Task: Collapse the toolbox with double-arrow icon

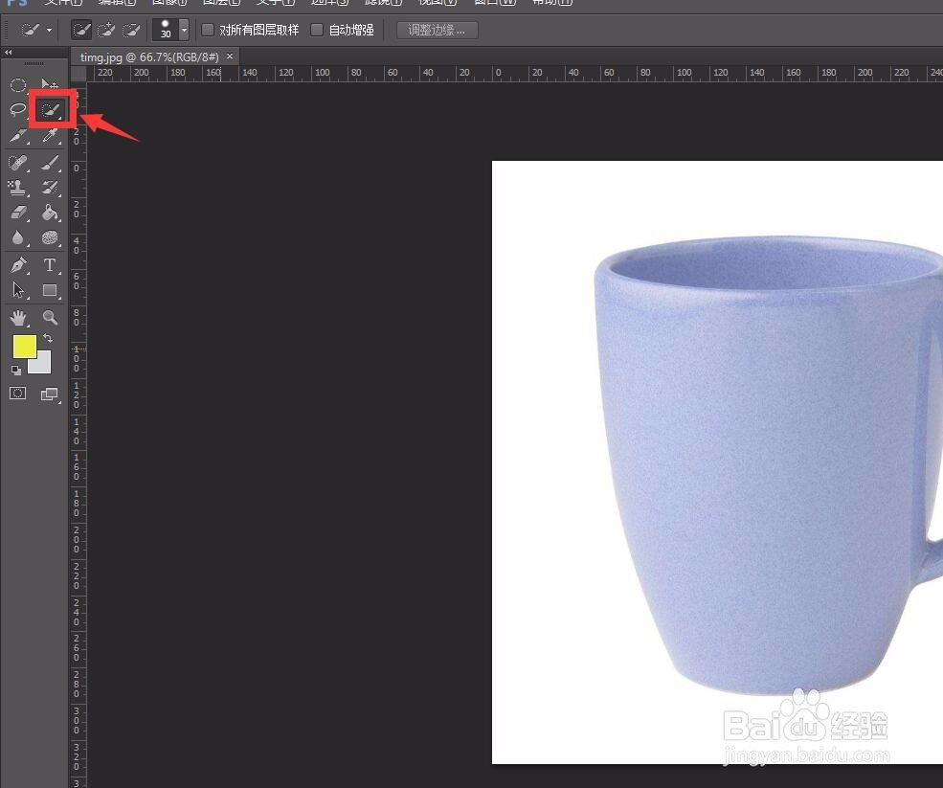Action: 8,53
